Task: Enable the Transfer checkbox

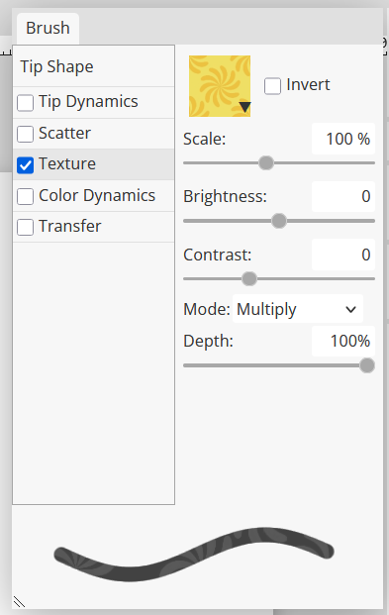Action: pos(25,227)
